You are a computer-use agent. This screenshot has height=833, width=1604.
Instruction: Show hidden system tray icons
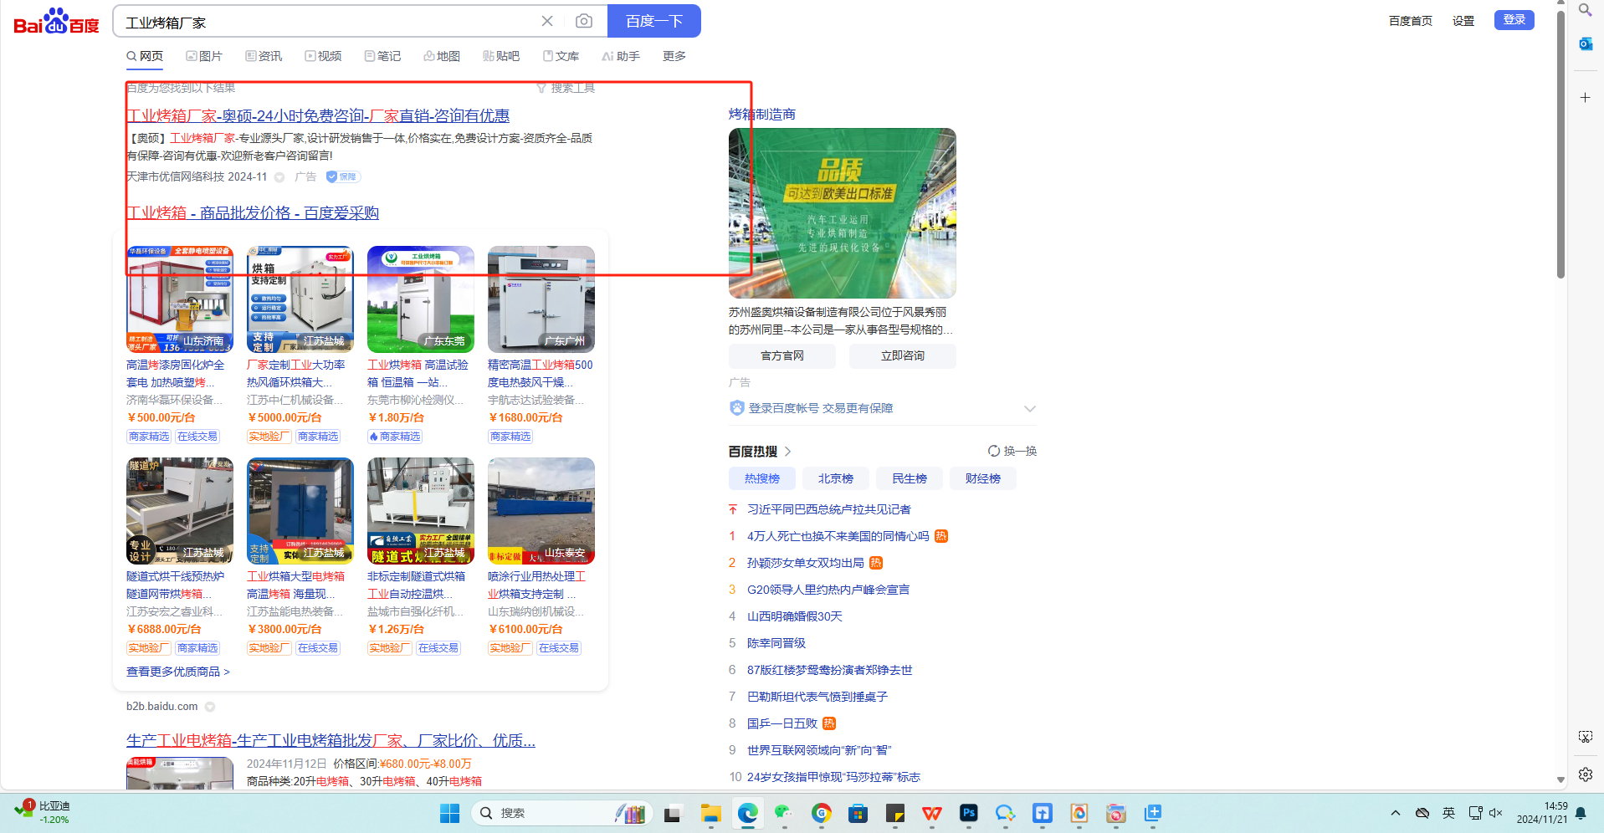(x=1395, y=813)
